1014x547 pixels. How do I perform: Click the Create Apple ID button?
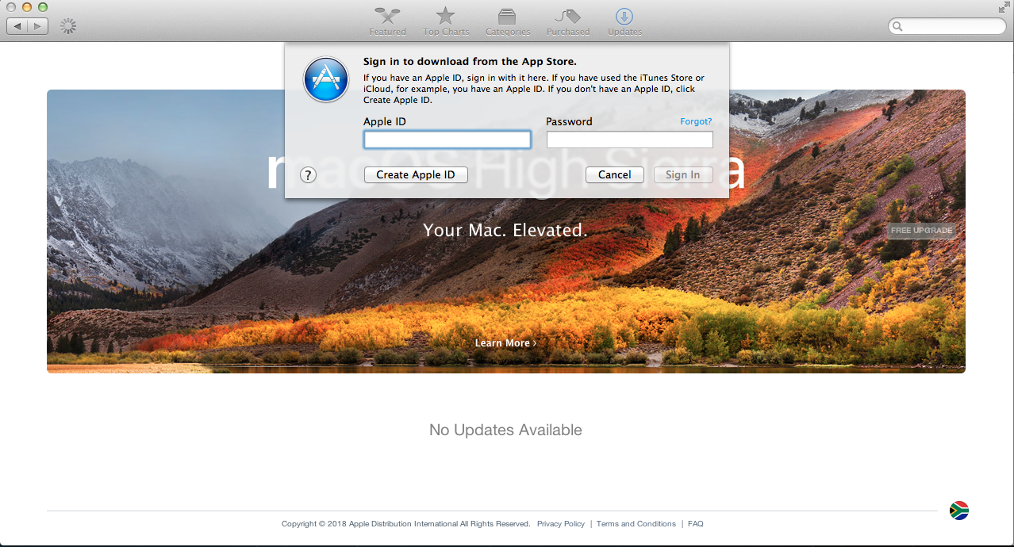click(x=416, y=174)
